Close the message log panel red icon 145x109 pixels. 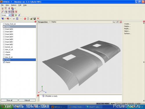coord(38,96)
